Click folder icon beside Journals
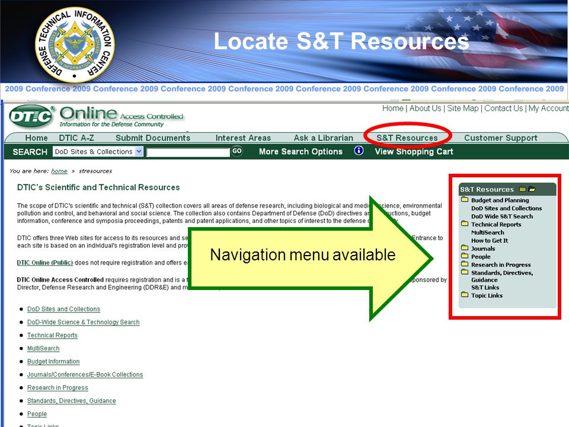 coord(465,248)
